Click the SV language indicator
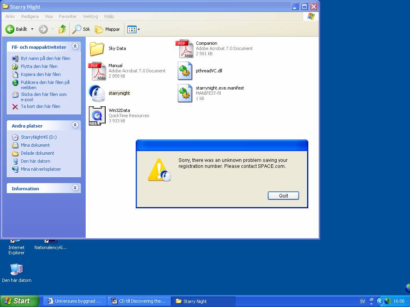The width and height of the screenshot is (410, 307). point(362,301)
